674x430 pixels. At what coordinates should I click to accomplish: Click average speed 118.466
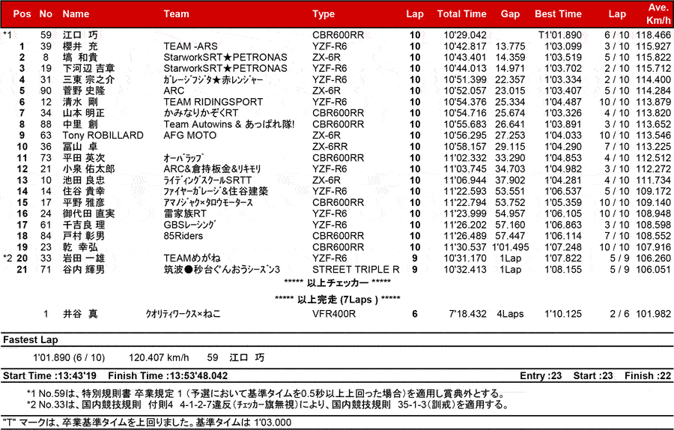tap(653, 34)
